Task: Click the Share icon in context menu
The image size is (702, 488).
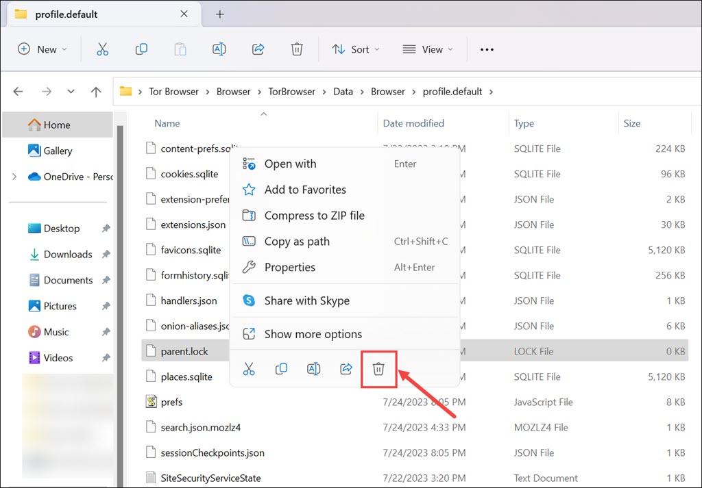Action: coord(346,369)
